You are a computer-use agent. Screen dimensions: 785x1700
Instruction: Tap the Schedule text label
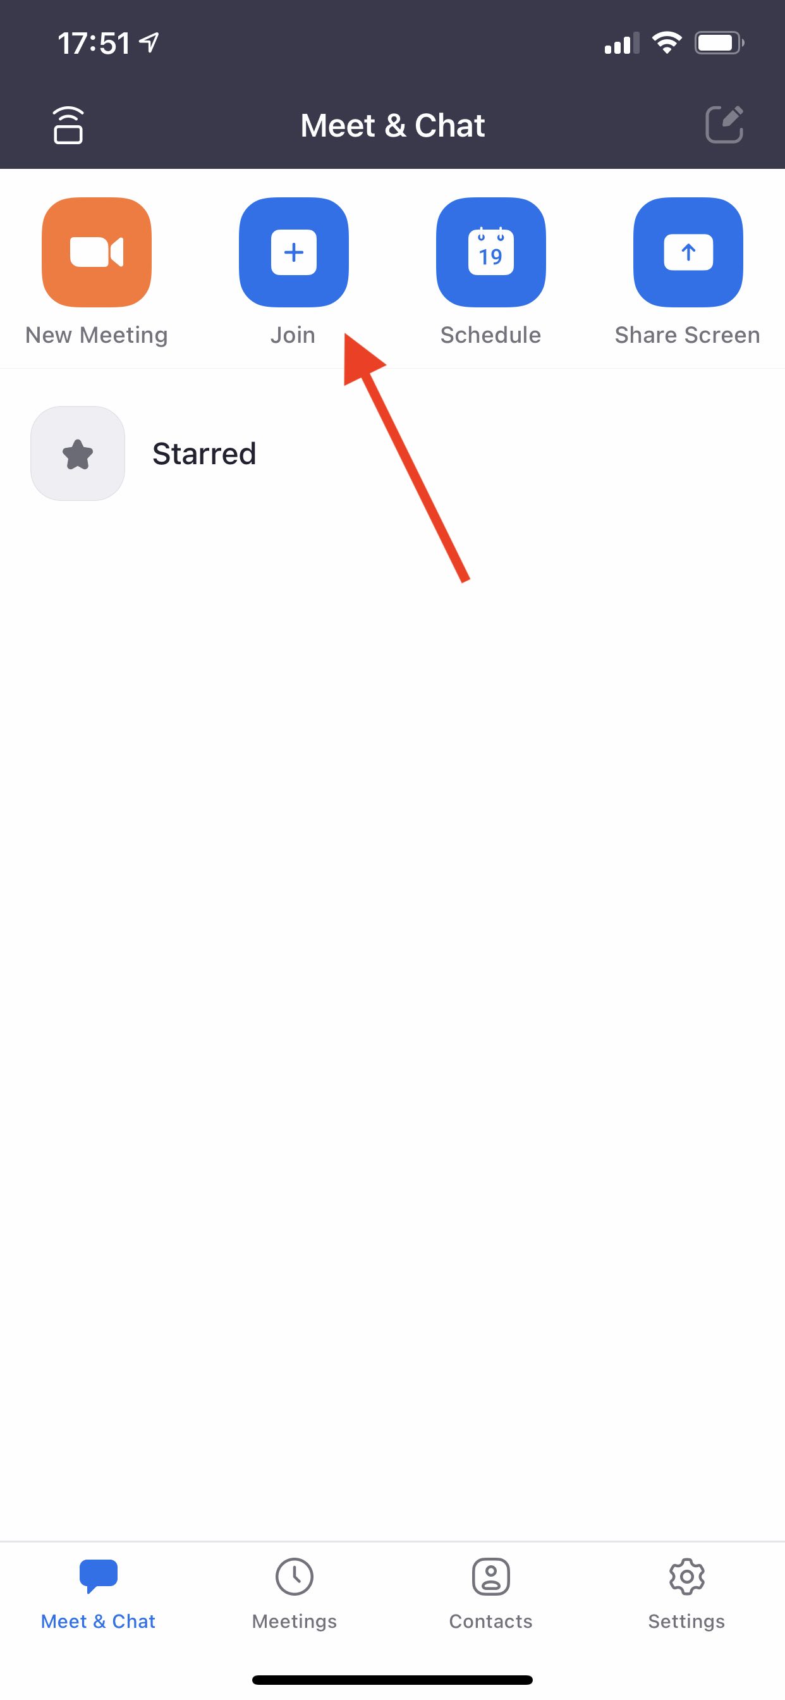(x=491, y=335)
